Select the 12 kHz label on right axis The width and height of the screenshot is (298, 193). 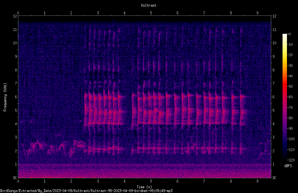[274, 16]
